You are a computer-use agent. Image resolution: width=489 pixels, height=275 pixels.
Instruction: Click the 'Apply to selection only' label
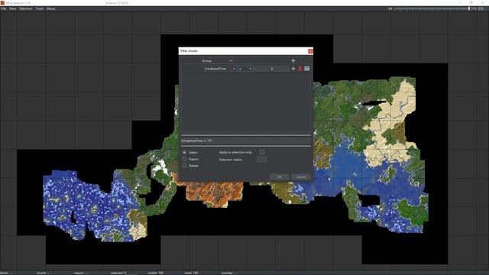click(x=235, y=153)
